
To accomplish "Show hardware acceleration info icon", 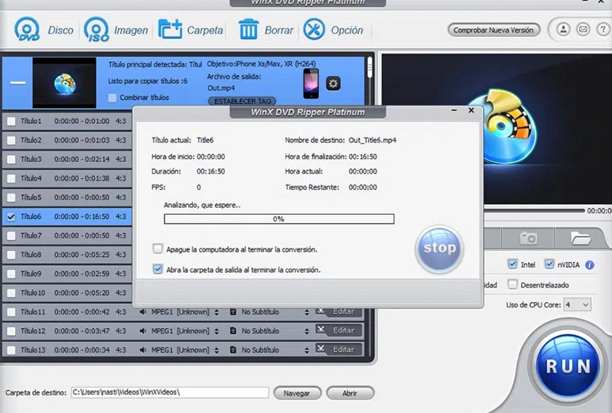I will [590, 265].
